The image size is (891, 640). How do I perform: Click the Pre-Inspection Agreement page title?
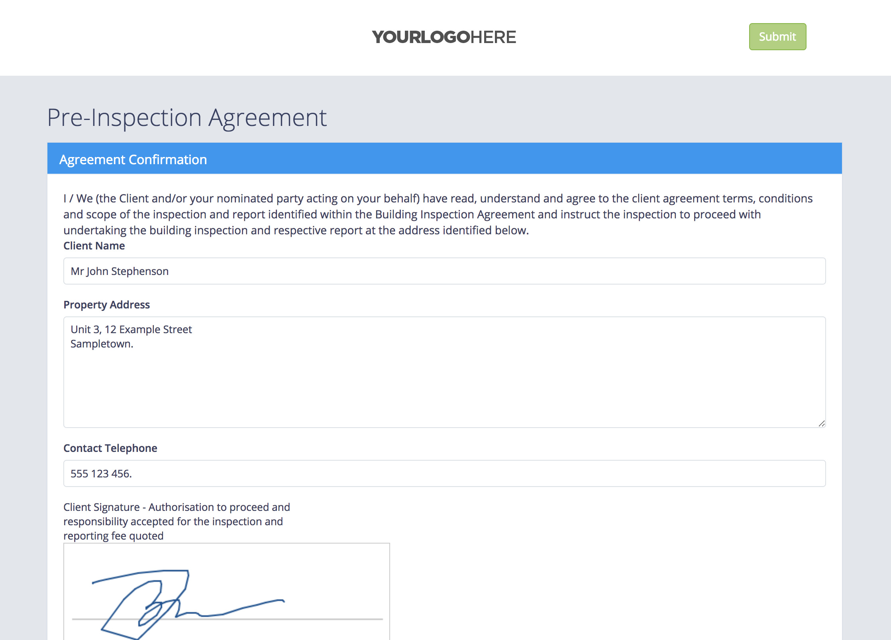pos(186,118)
